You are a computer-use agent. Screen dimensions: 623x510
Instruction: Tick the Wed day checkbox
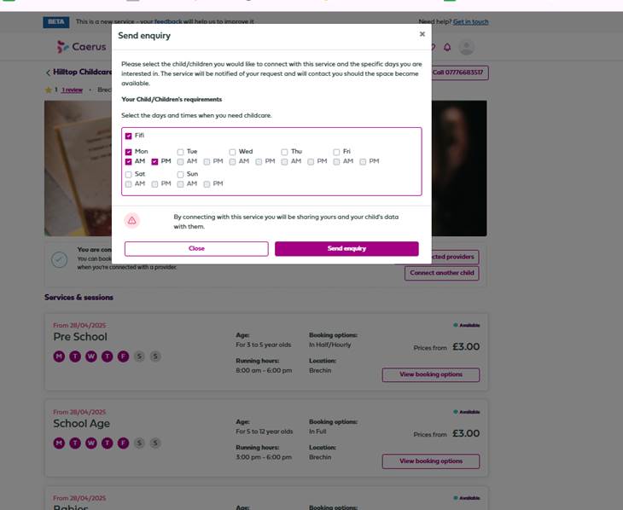[232, 152]
